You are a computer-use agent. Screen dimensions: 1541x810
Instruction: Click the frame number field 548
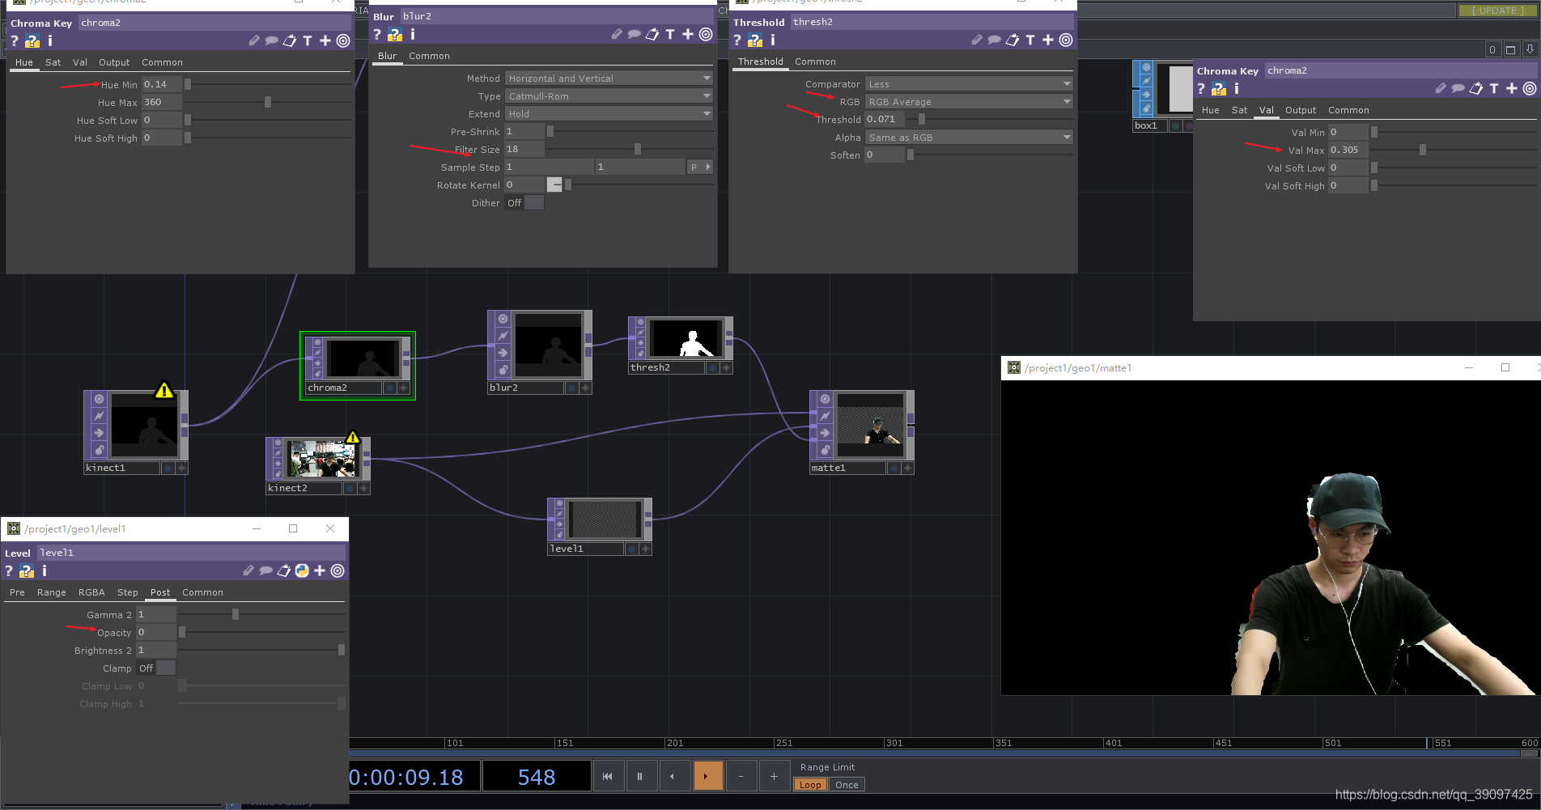coord(537,777)
